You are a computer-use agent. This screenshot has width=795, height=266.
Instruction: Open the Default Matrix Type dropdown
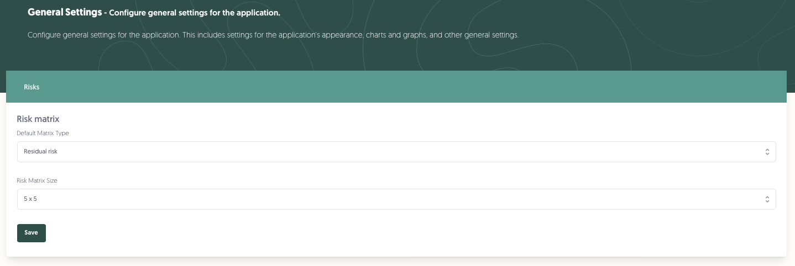[x=396, y=152]
